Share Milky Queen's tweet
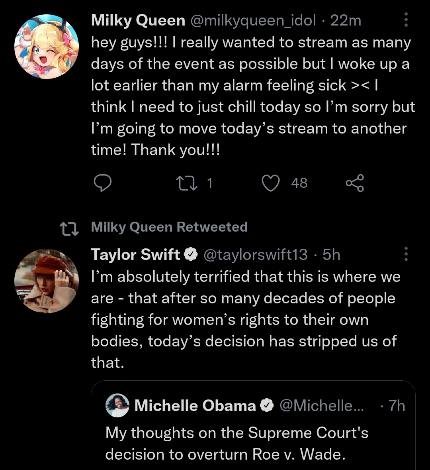 pyautogui.click(x=354, y=183)
